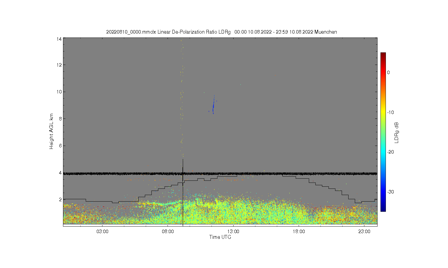This screenshot has width=448, height=268.
Task: Click the 23:00 time tick label
Action: [x=364, y=232]
